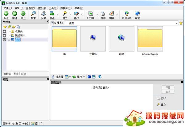
Task: Open the 数据库(D) menu
Action: pos(66,8)
